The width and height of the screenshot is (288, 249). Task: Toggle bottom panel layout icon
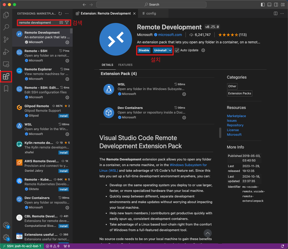tap(269, 5)
